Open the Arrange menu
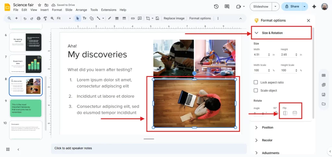This screenshot has width=332, height=157. click(x=81, y=10)
